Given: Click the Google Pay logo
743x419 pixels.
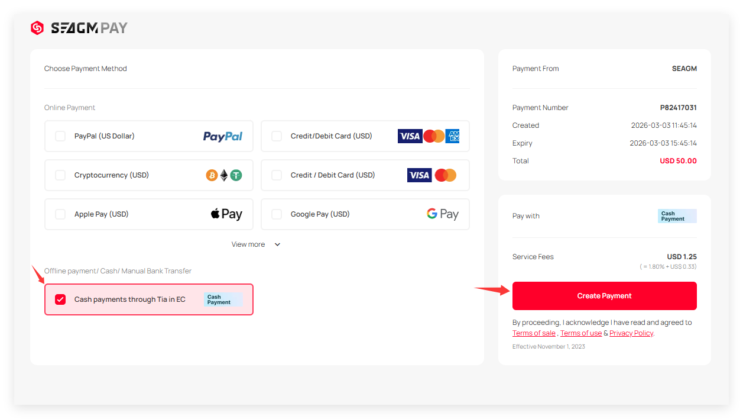Looking at the screenshot, I should pos(443,214).
